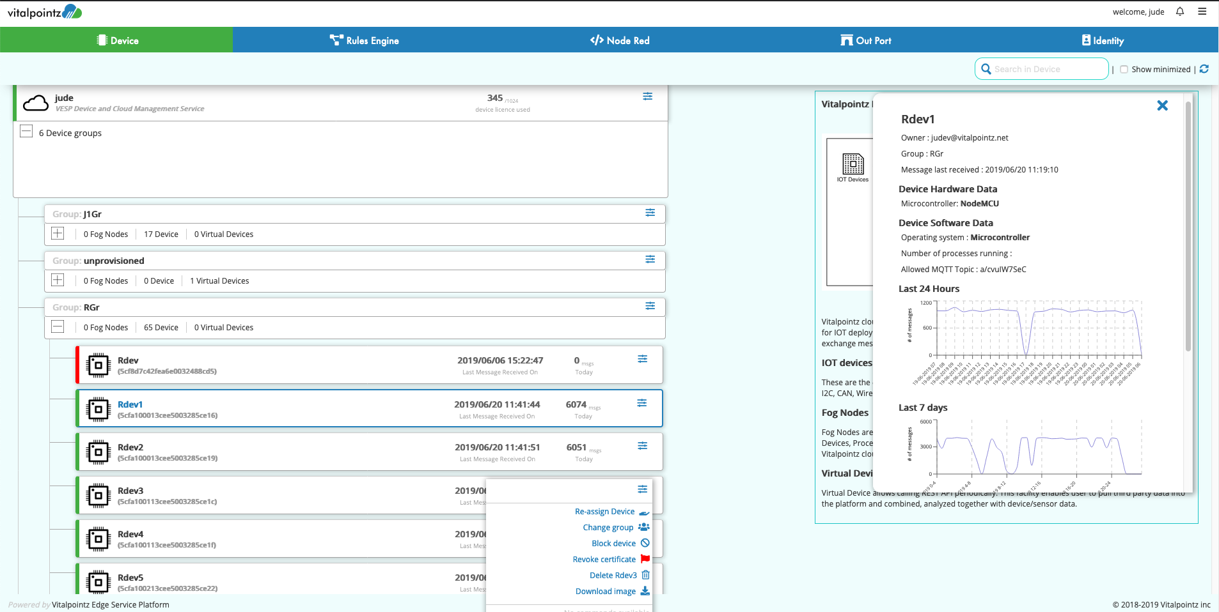Select the Rdev4 device name
Screen dimensions: 1219x612
click(130, 534)
